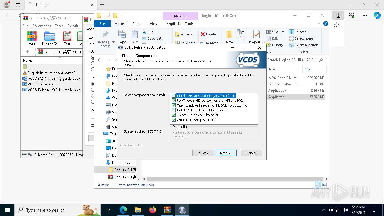Open Windows Start menu
The width and height of the screenshot is (384, 216).
[x=7, y=210]
